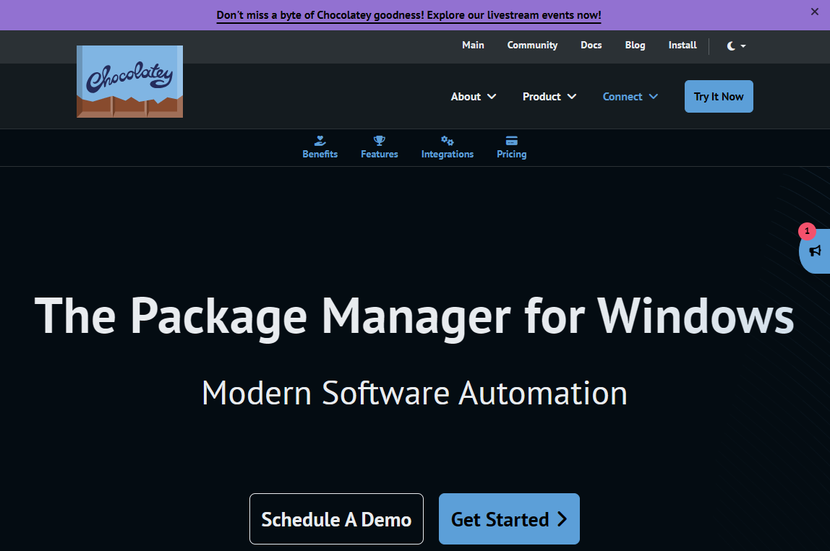830x551 pixels.
Task: Open the Install page
Action: click(683, 45)
